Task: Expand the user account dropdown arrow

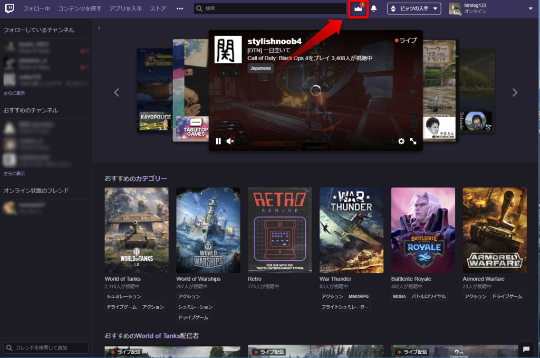Action: point(531,8)
